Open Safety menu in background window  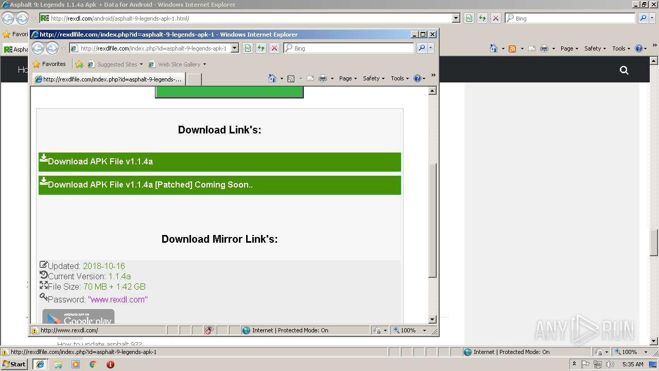[595, 48]
